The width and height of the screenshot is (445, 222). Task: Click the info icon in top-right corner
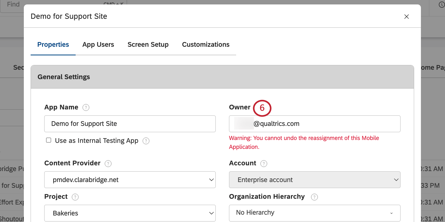point(441,5)
